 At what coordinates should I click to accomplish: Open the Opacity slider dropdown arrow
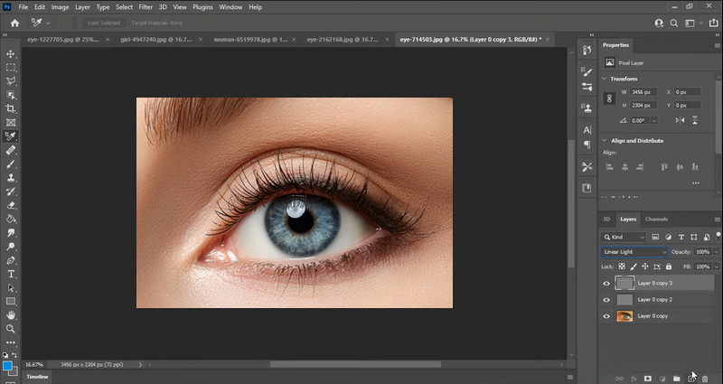tap(716, 252)
